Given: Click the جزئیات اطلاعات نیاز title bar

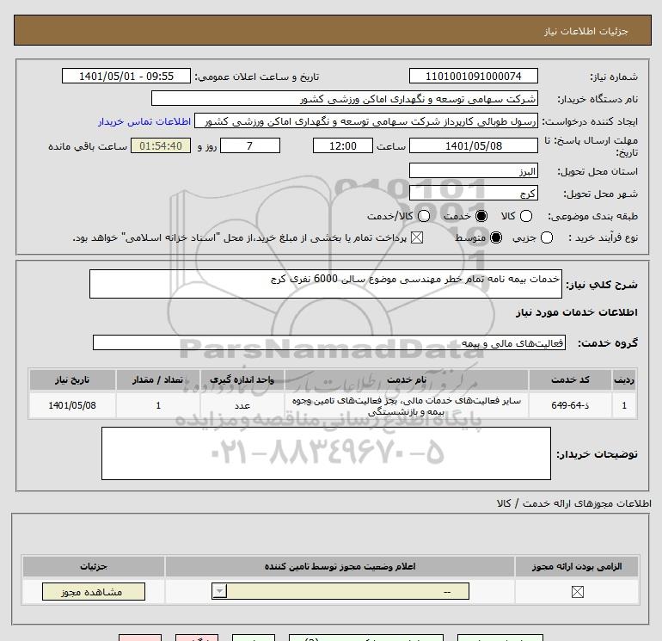Looking at the screenshot, I should pyautogui.click(x=333, y=30).
